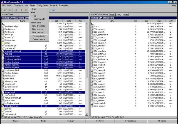Select the Brief view option

point(34,9)
